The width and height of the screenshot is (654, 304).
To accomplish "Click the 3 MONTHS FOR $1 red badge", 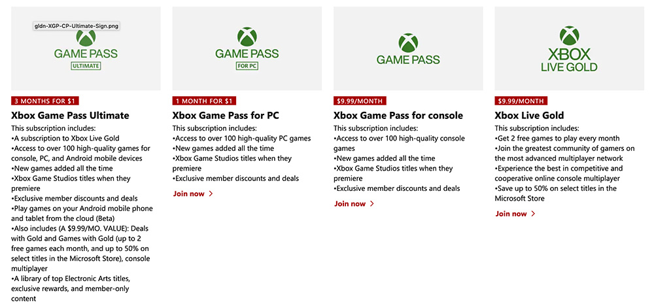I will [45, 101].
